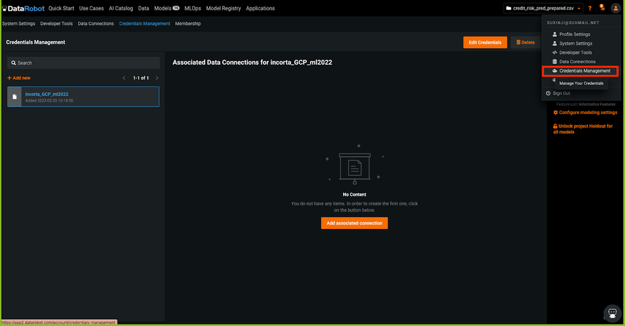Screen dimensions: 625x326
Task: Open the chat robot assistant icon
Action: (611, 313)
